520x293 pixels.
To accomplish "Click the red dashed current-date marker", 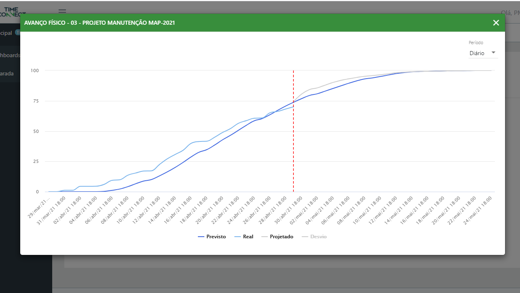I will click(x=293, y=130).
